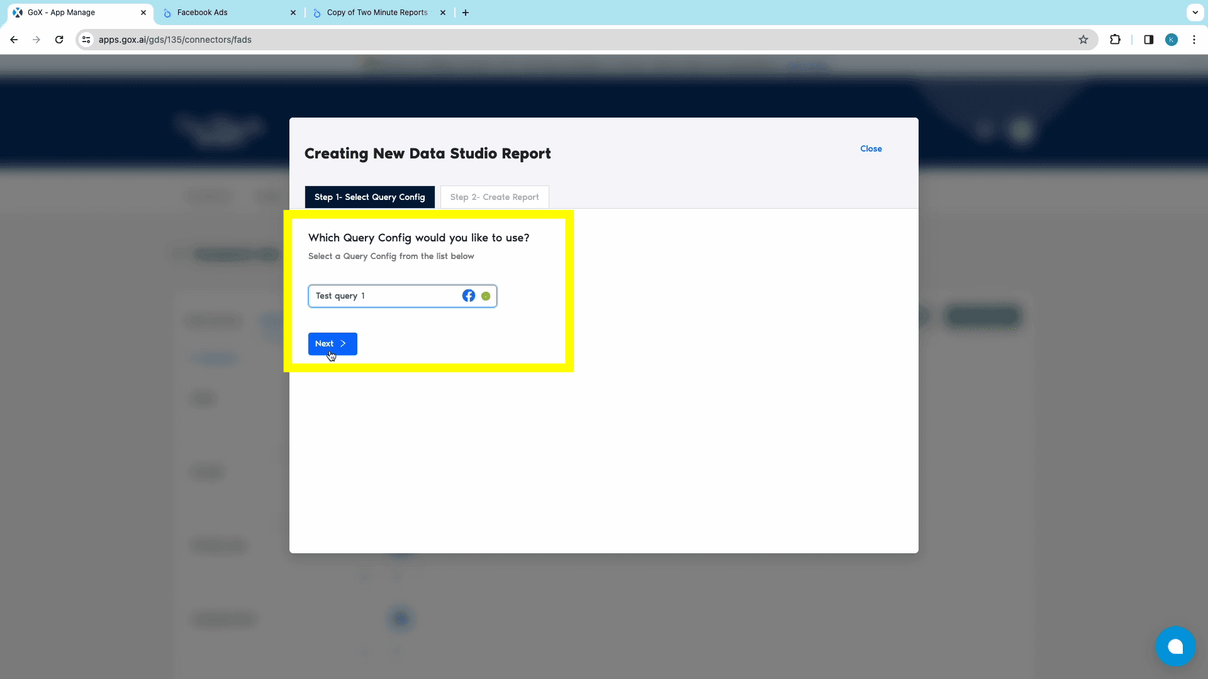Click the Close link in dialog
Image resolution: width=1208 pixels, height=679 pixels.
click(871, 149)
